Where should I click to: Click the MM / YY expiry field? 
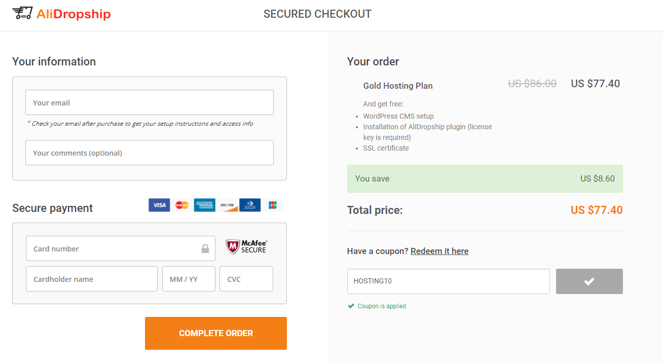(189, 279)
